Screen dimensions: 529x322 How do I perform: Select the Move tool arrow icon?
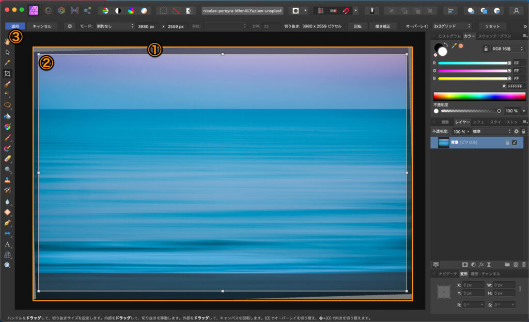click(x=8, y=52)
